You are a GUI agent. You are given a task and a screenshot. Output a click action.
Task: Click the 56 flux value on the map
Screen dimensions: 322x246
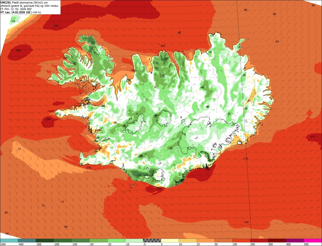[6, 213]
